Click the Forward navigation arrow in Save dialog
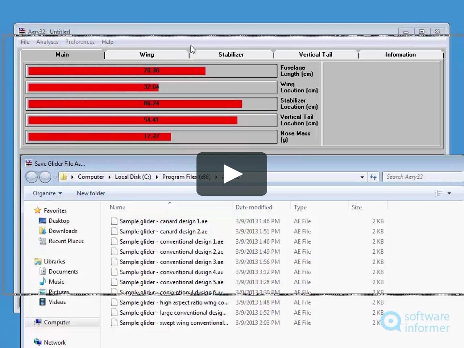464x348 pixels. click(x=45, y=177)
